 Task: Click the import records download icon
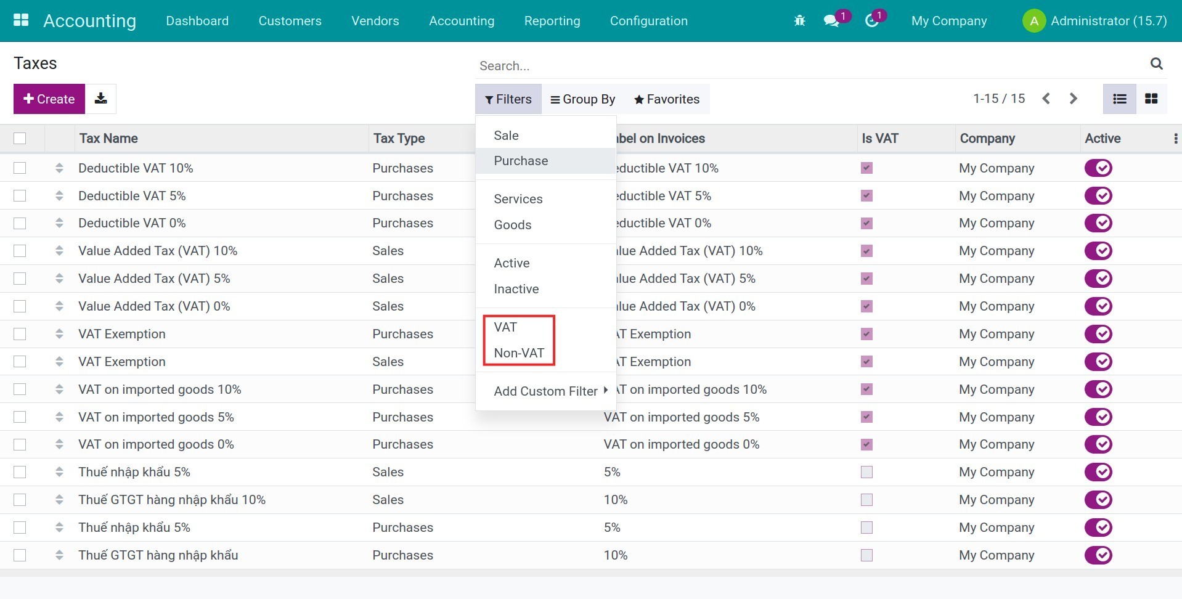100,99
